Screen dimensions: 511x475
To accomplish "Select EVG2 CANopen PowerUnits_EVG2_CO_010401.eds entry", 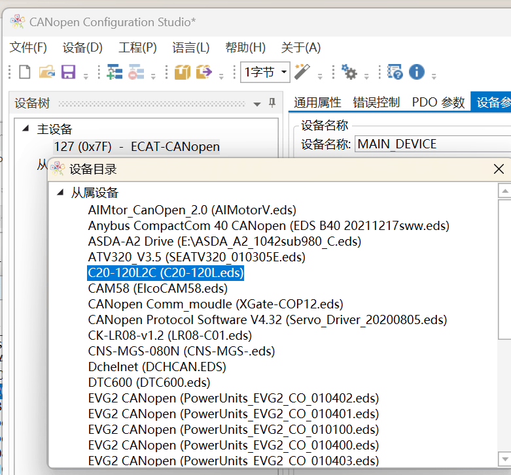I will [234, 414].
